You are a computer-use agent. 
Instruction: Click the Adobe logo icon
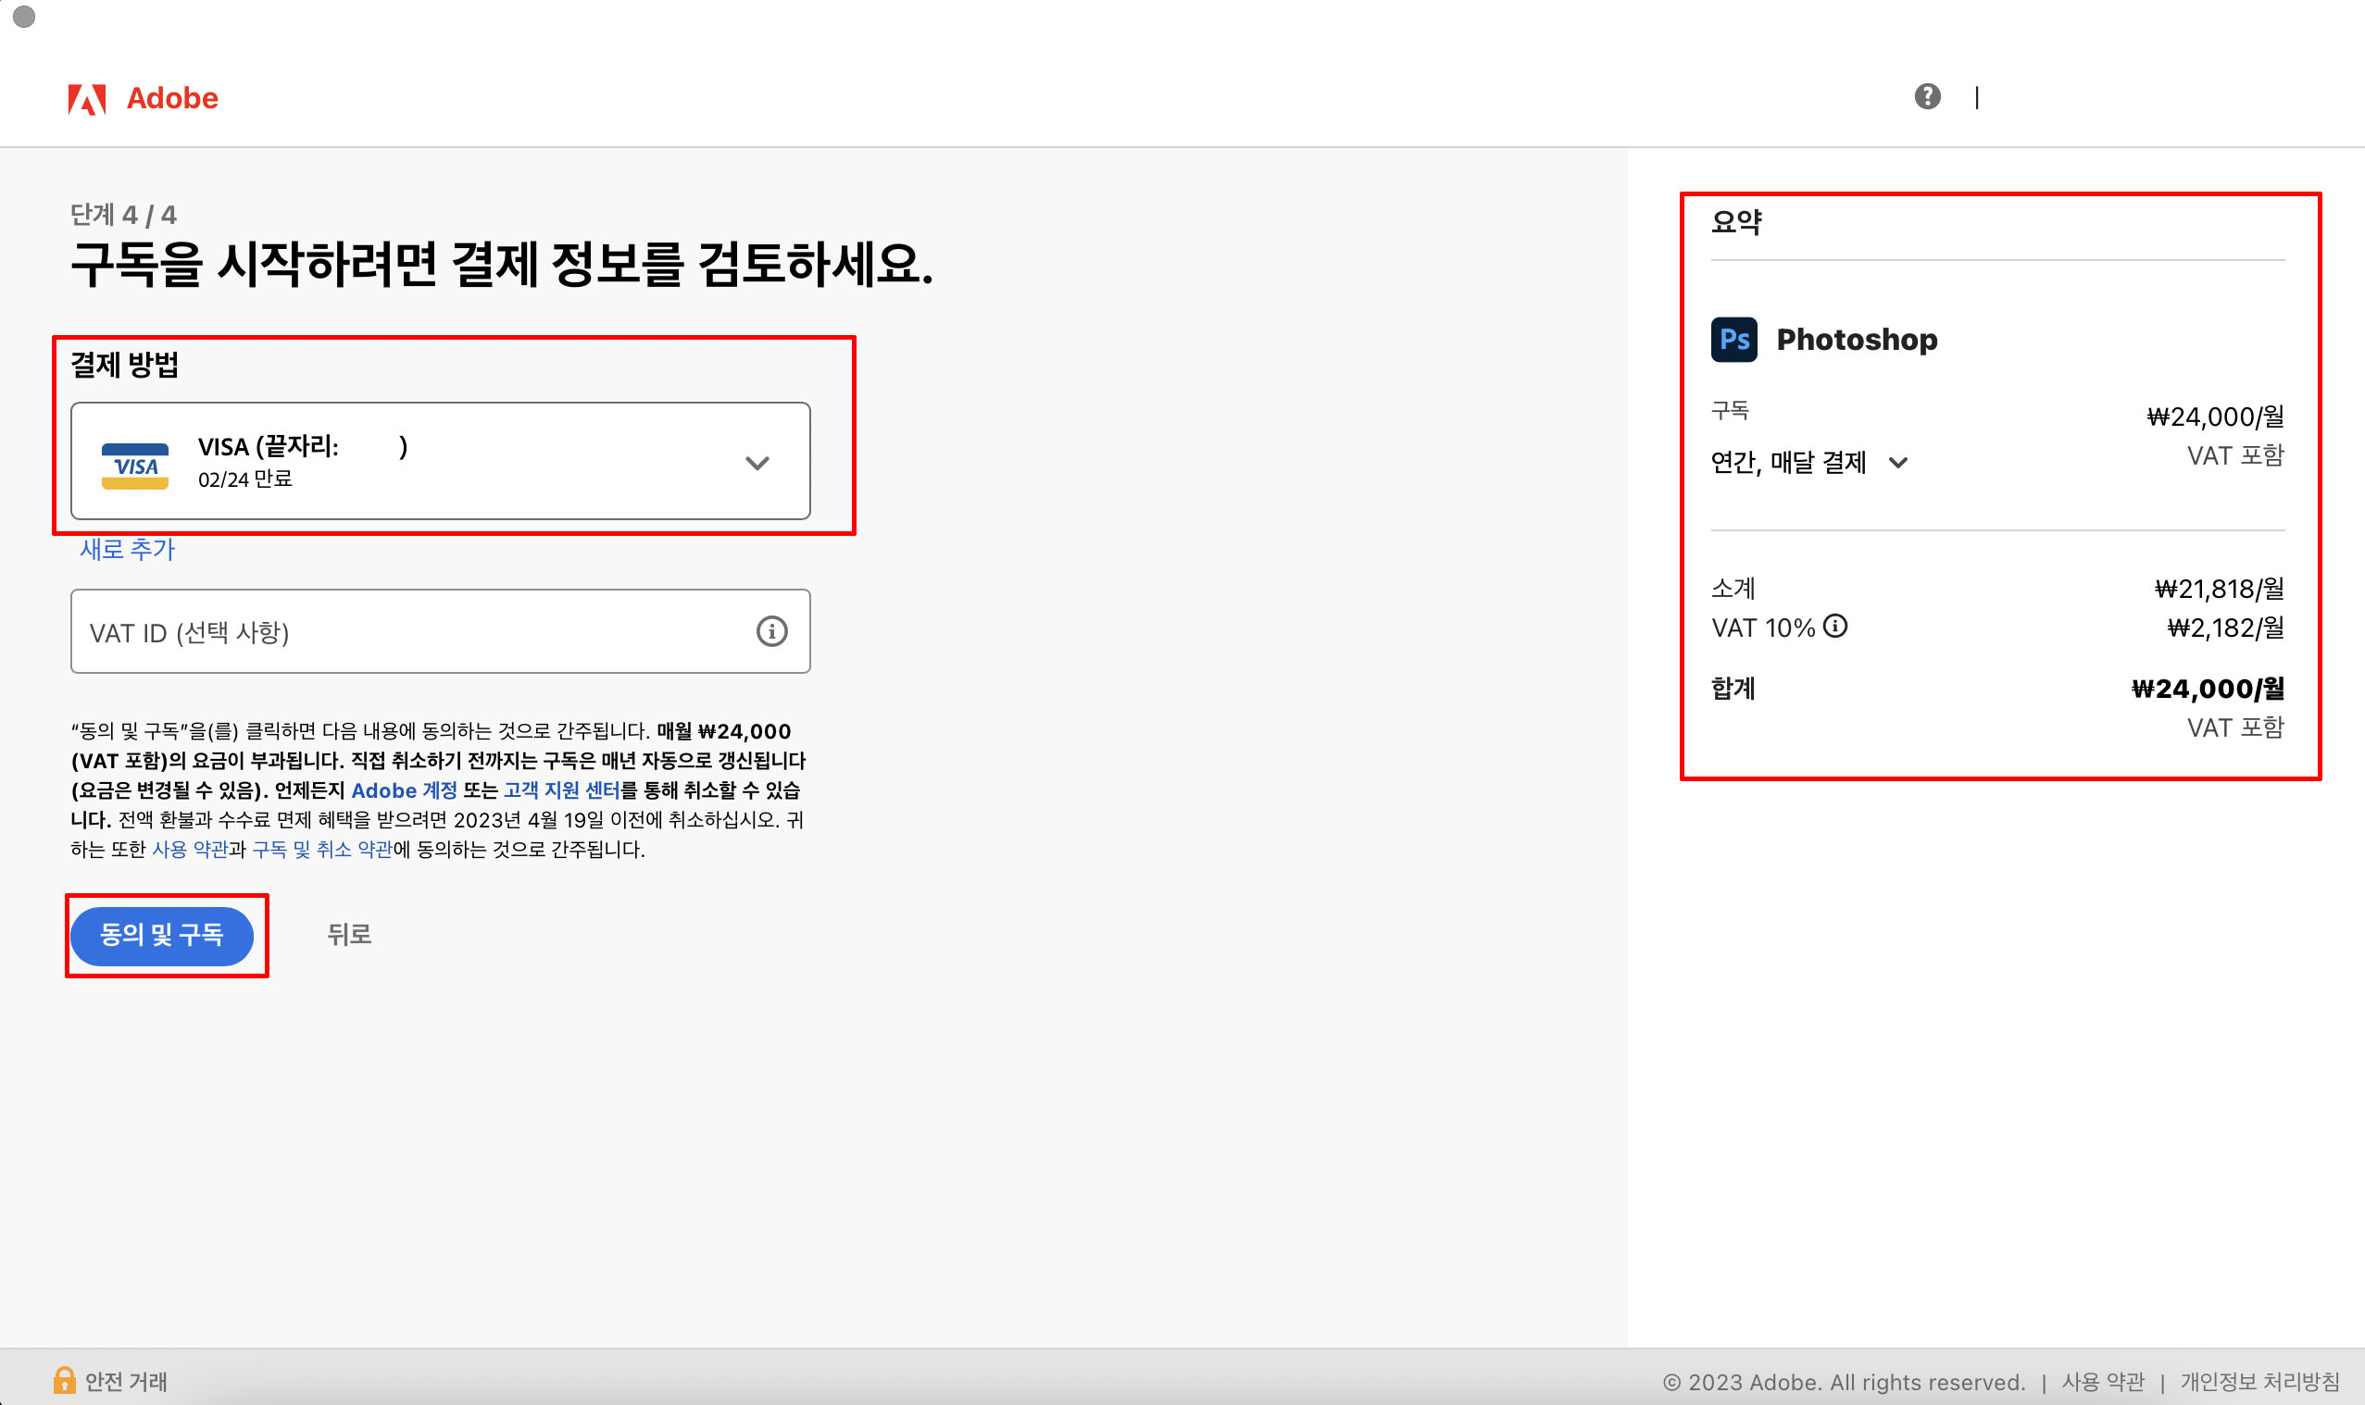[x=86, y=98]
